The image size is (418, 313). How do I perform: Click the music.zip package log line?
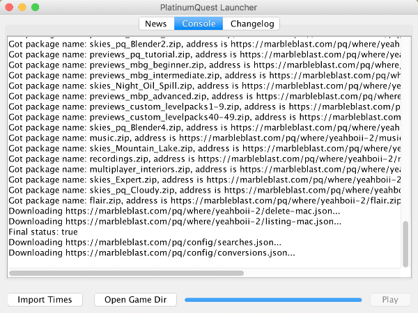click(174, 140)
